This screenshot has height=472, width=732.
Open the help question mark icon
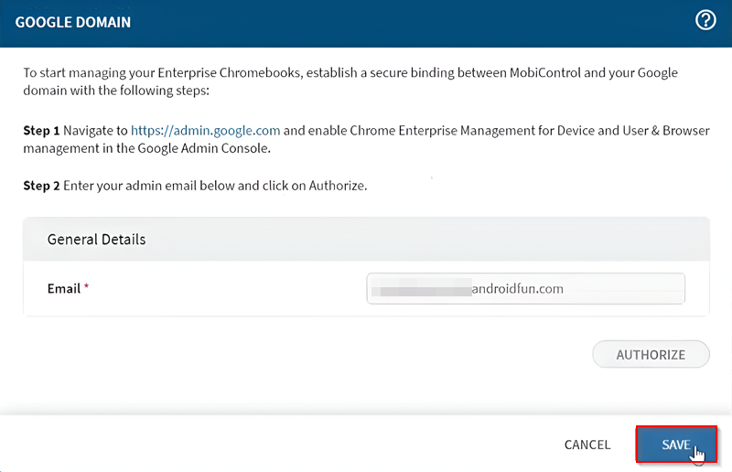(x=705, y=20)
